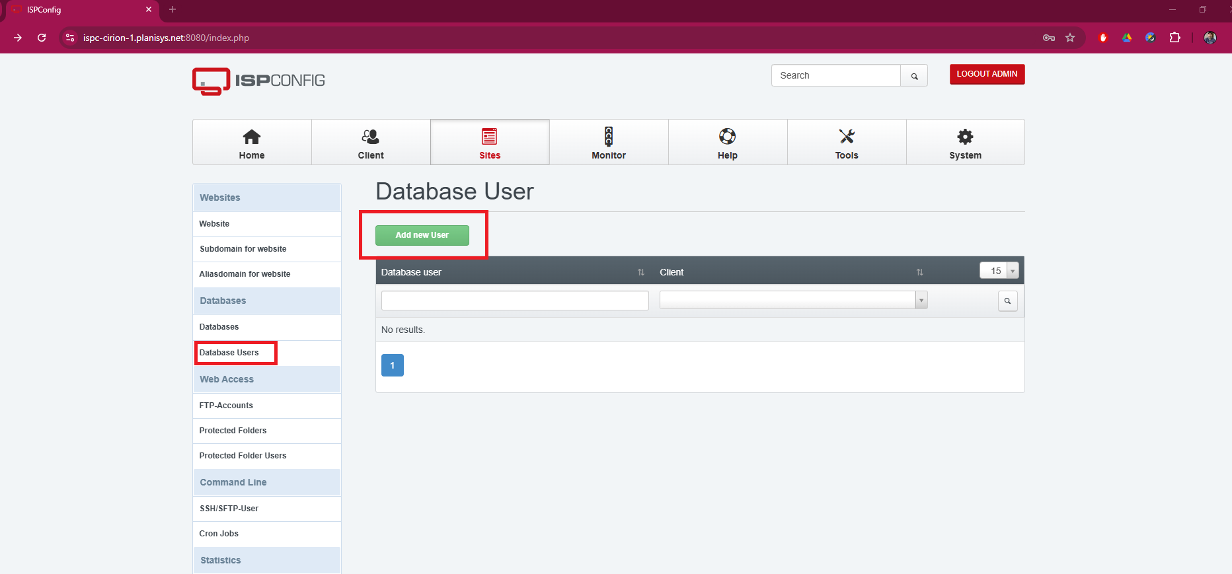The width and height of the screenshot is (1232, 574).
Task: Open Cron Jobs sidebar link
Action: pyautogui.click(x=267, y=534)
